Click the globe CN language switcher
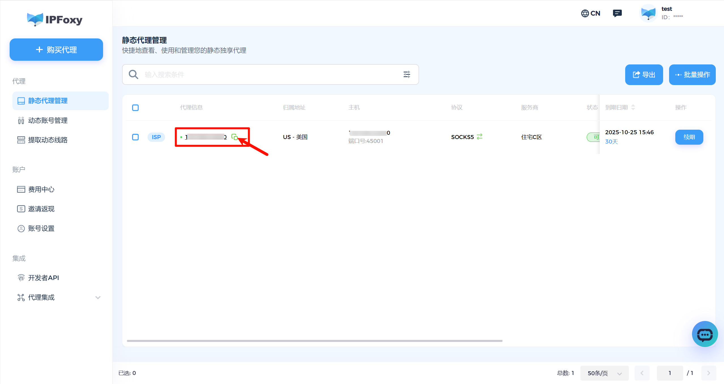The width and height of the screenshot is (724, 384). coord(591,13)
